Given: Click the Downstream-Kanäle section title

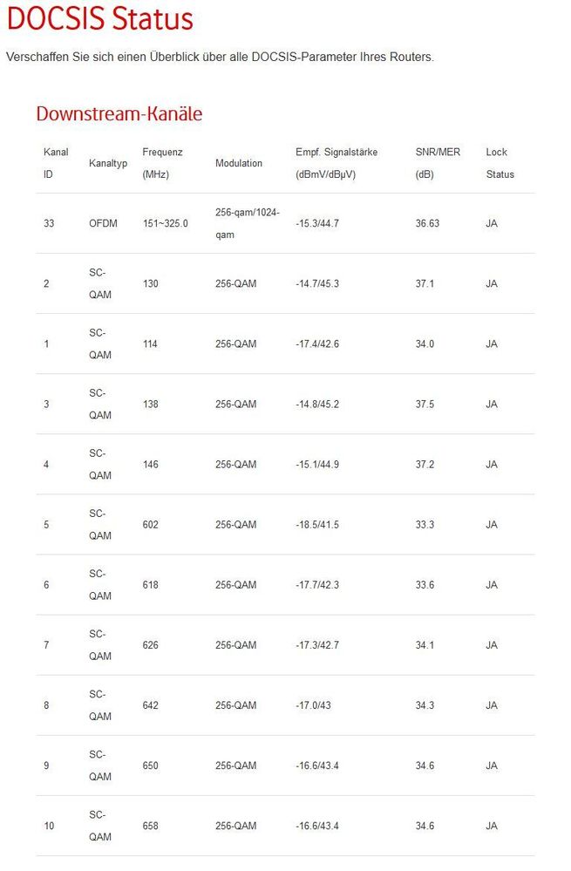Looking at the screenshot, I should pos(119,113).
